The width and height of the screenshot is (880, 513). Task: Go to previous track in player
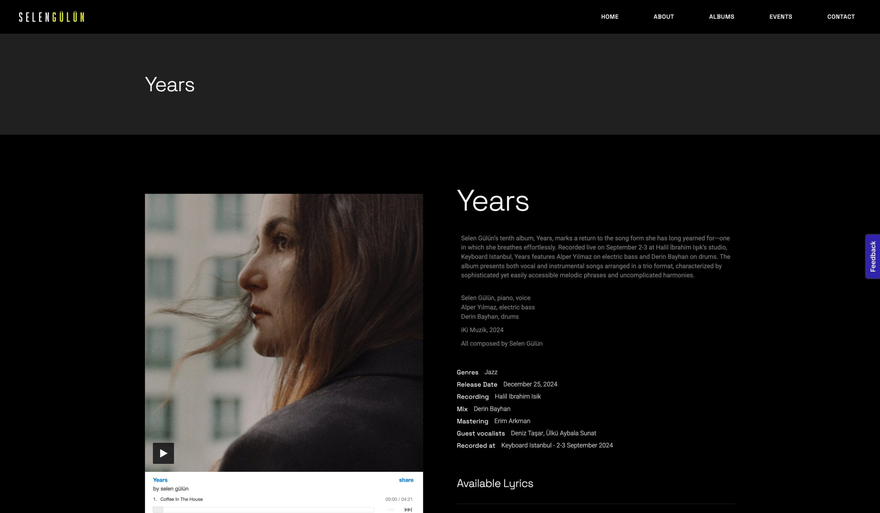tap(391, 510)
